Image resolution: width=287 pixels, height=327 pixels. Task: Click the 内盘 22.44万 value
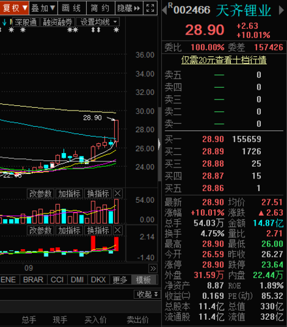click(x=268, y=275)
